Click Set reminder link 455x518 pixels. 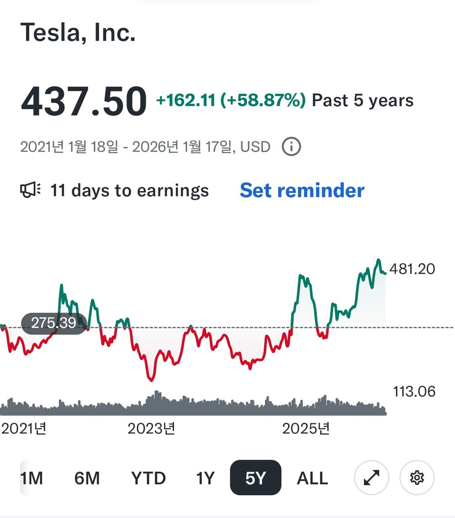[302, 190]
